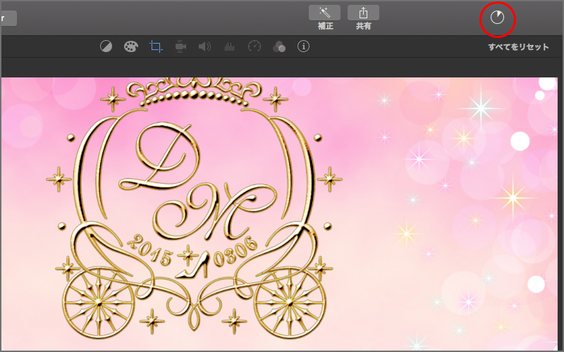Viewport: 564px width, 352px height.
Task: Click the magic wand enhance button
Action: (324, 13)
